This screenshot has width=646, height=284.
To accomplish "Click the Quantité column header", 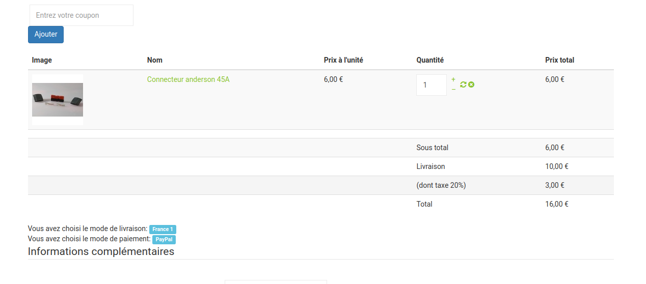I will pos(430,60).
